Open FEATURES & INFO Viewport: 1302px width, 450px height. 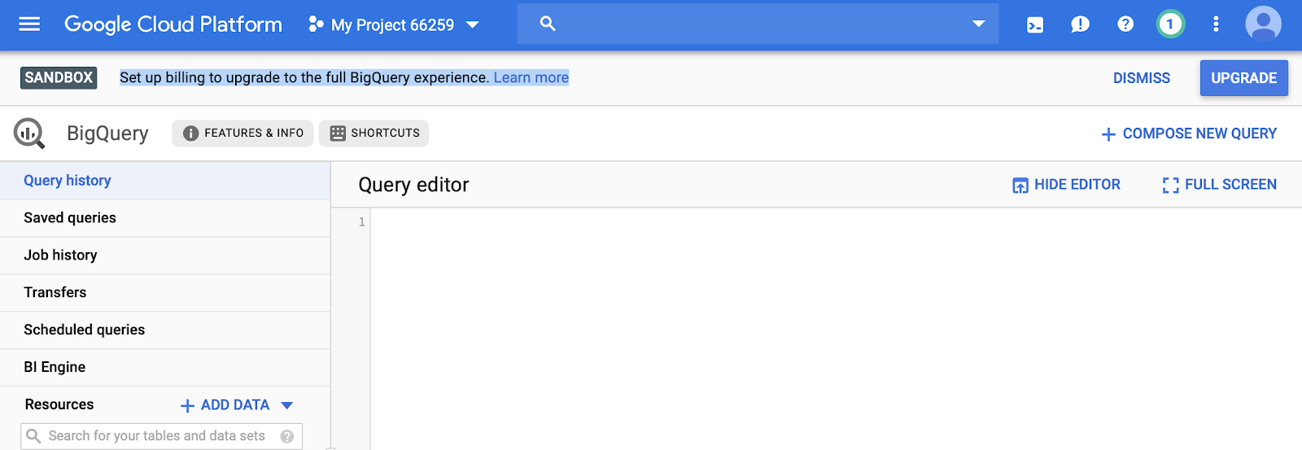(x=242, y=133)
